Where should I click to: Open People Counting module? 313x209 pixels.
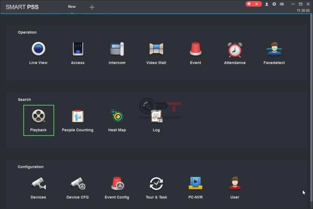[77, 117]
